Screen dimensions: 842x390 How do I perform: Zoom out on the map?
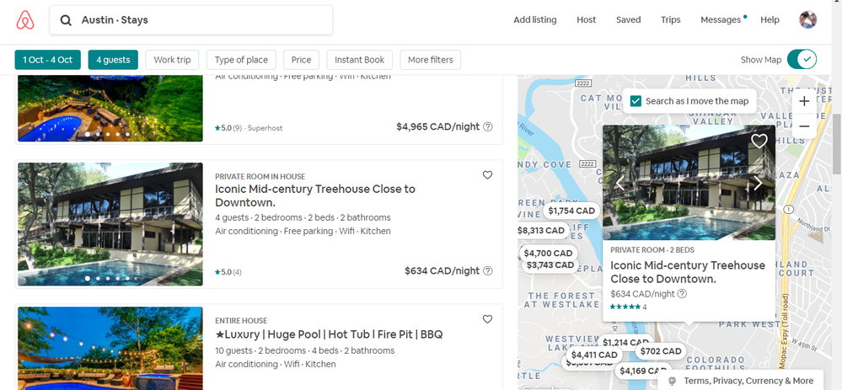pos(804,126)
